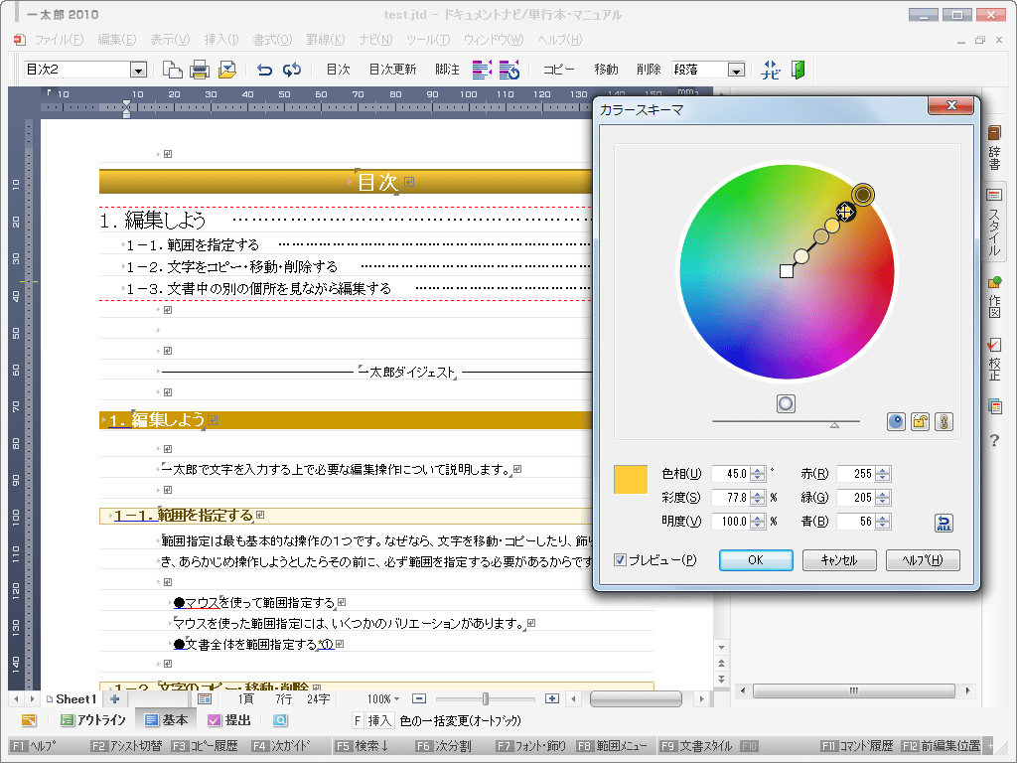Click the triangle marker on the dialog slider

pyautogui.click(x=834, y=425)
